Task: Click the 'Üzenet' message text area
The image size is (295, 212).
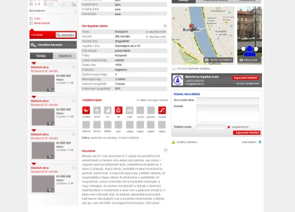Action: (x=228, y=113)
